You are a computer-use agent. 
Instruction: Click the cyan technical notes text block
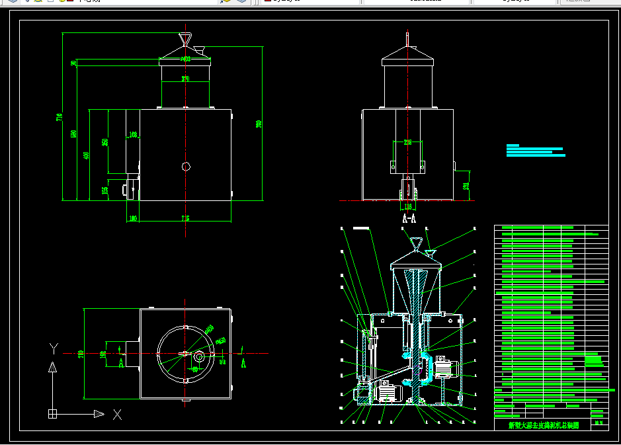[536, 151]
